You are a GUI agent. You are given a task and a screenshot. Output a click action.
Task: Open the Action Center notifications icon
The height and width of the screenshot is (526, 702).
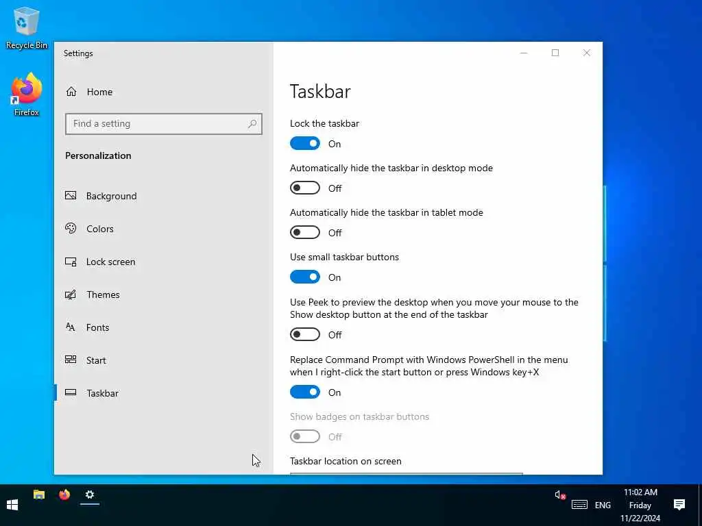tap(679, 505)
